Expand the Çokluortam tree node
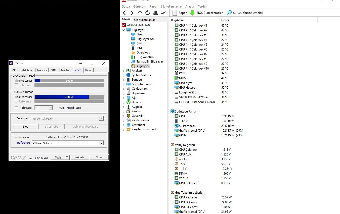Screen dimensions: 340x214 [124, 89]
